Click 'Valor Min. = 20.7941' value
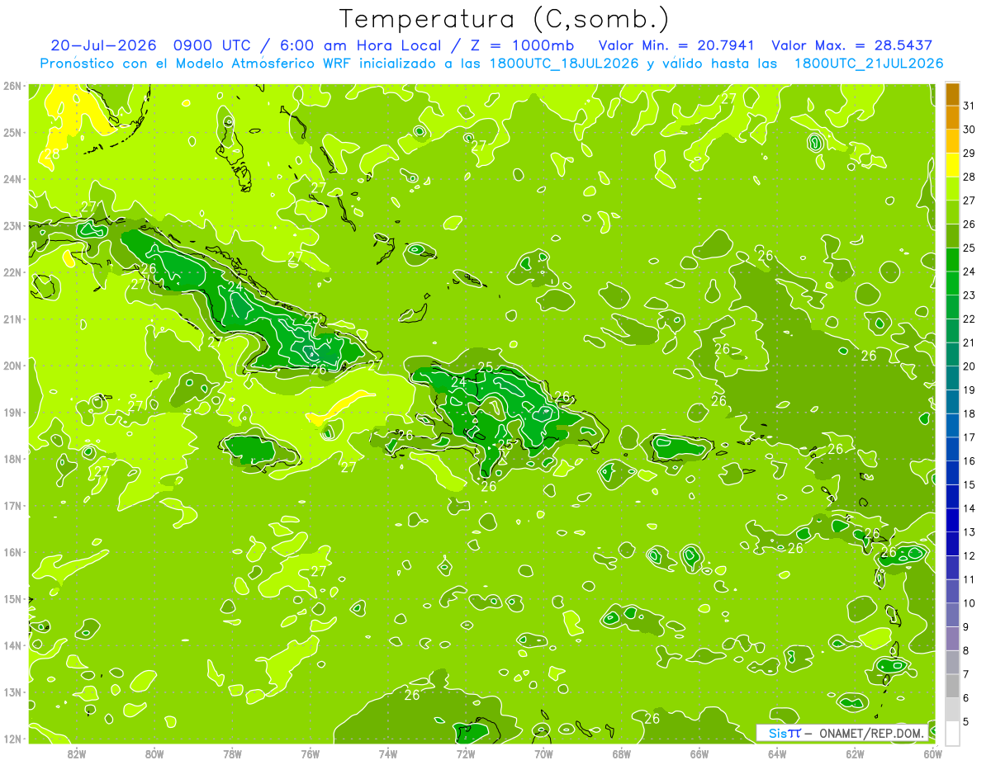 coord(677,45)
